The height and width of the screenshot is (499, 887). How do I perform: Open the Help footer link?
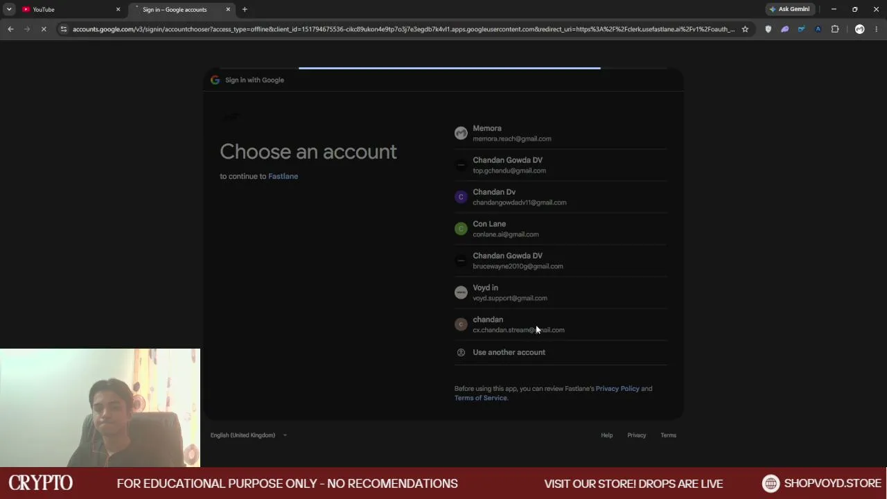pos(606,435)
